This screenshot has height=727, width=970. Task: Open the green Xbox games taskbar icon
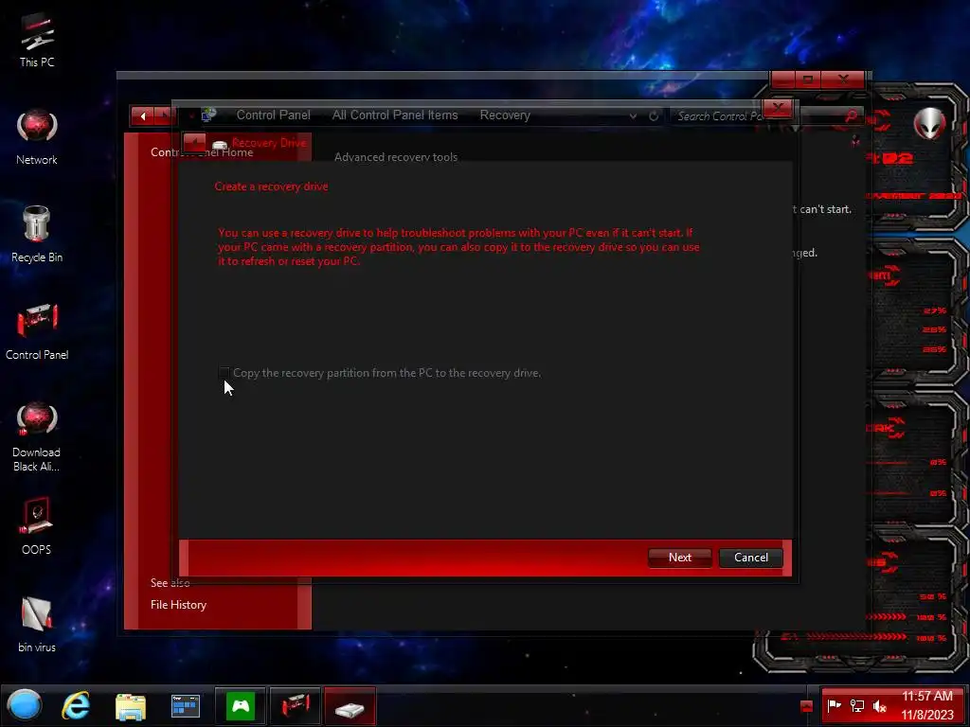[240, 705]
